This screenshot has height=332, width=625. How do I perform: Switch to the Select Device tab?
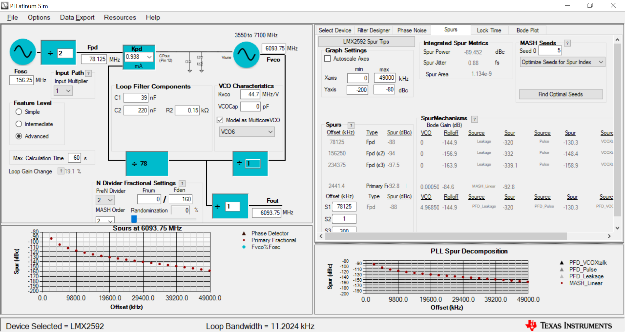pyautogui.click(x=335, y=30)
